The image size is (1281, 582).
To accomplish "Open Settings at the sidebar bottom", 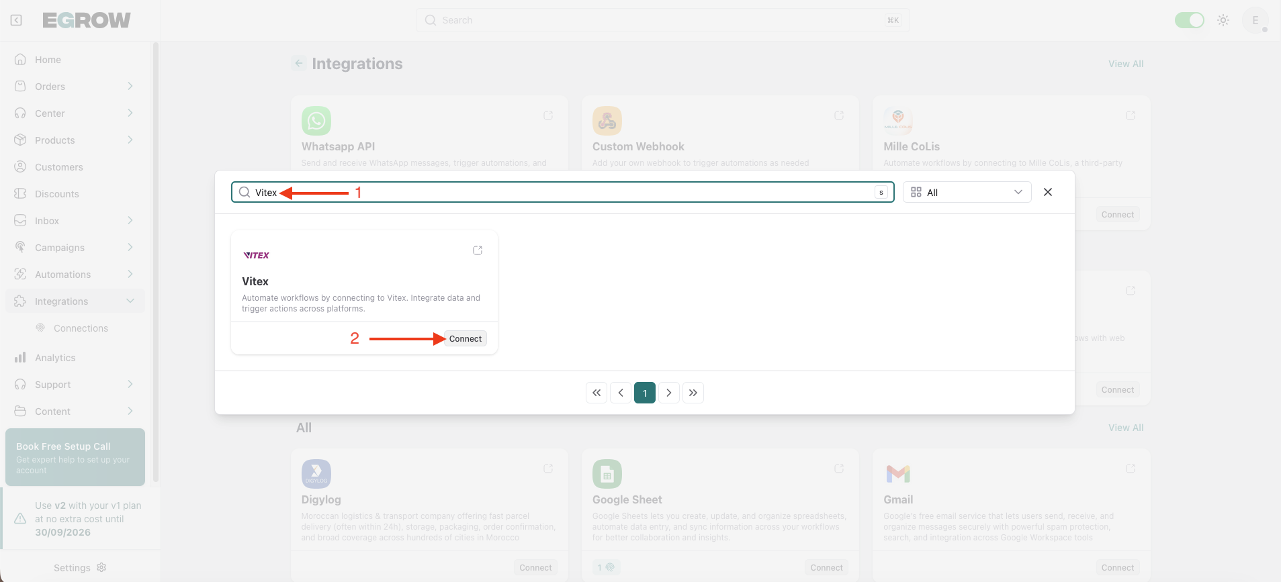I will tap(80, 568).
